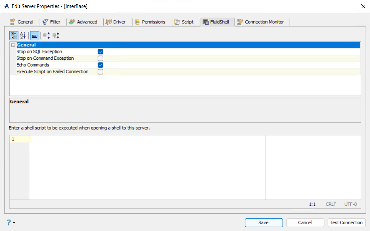Click the Categorized view toolbar icon
The width and height of the screenshot is (370, 231).
14,35
